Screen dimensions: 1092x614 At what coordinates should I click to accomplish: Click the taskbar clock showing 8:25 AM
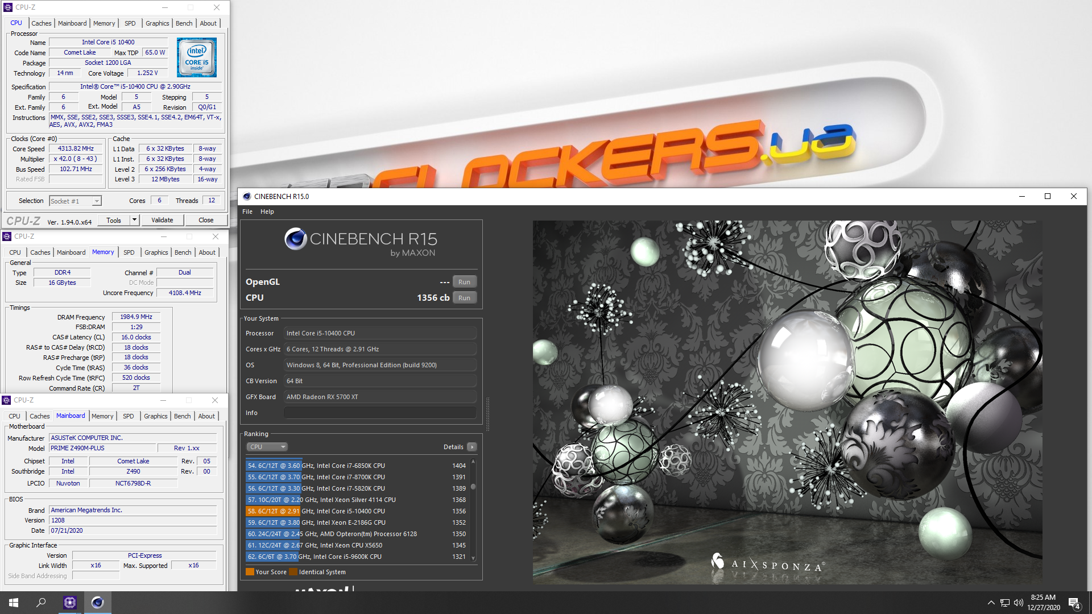(x=1043, y=603)
